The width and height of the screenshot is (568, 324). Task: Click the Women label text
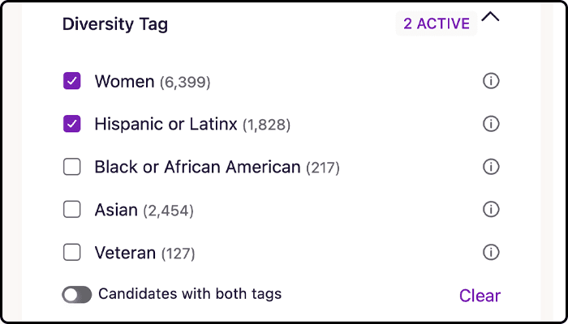point(124,81)
